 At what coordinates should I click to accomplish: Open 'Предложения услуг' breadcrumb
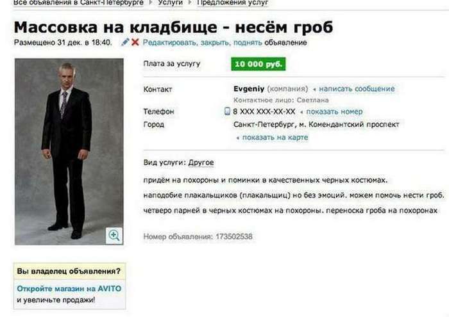[x=232, y=3]
